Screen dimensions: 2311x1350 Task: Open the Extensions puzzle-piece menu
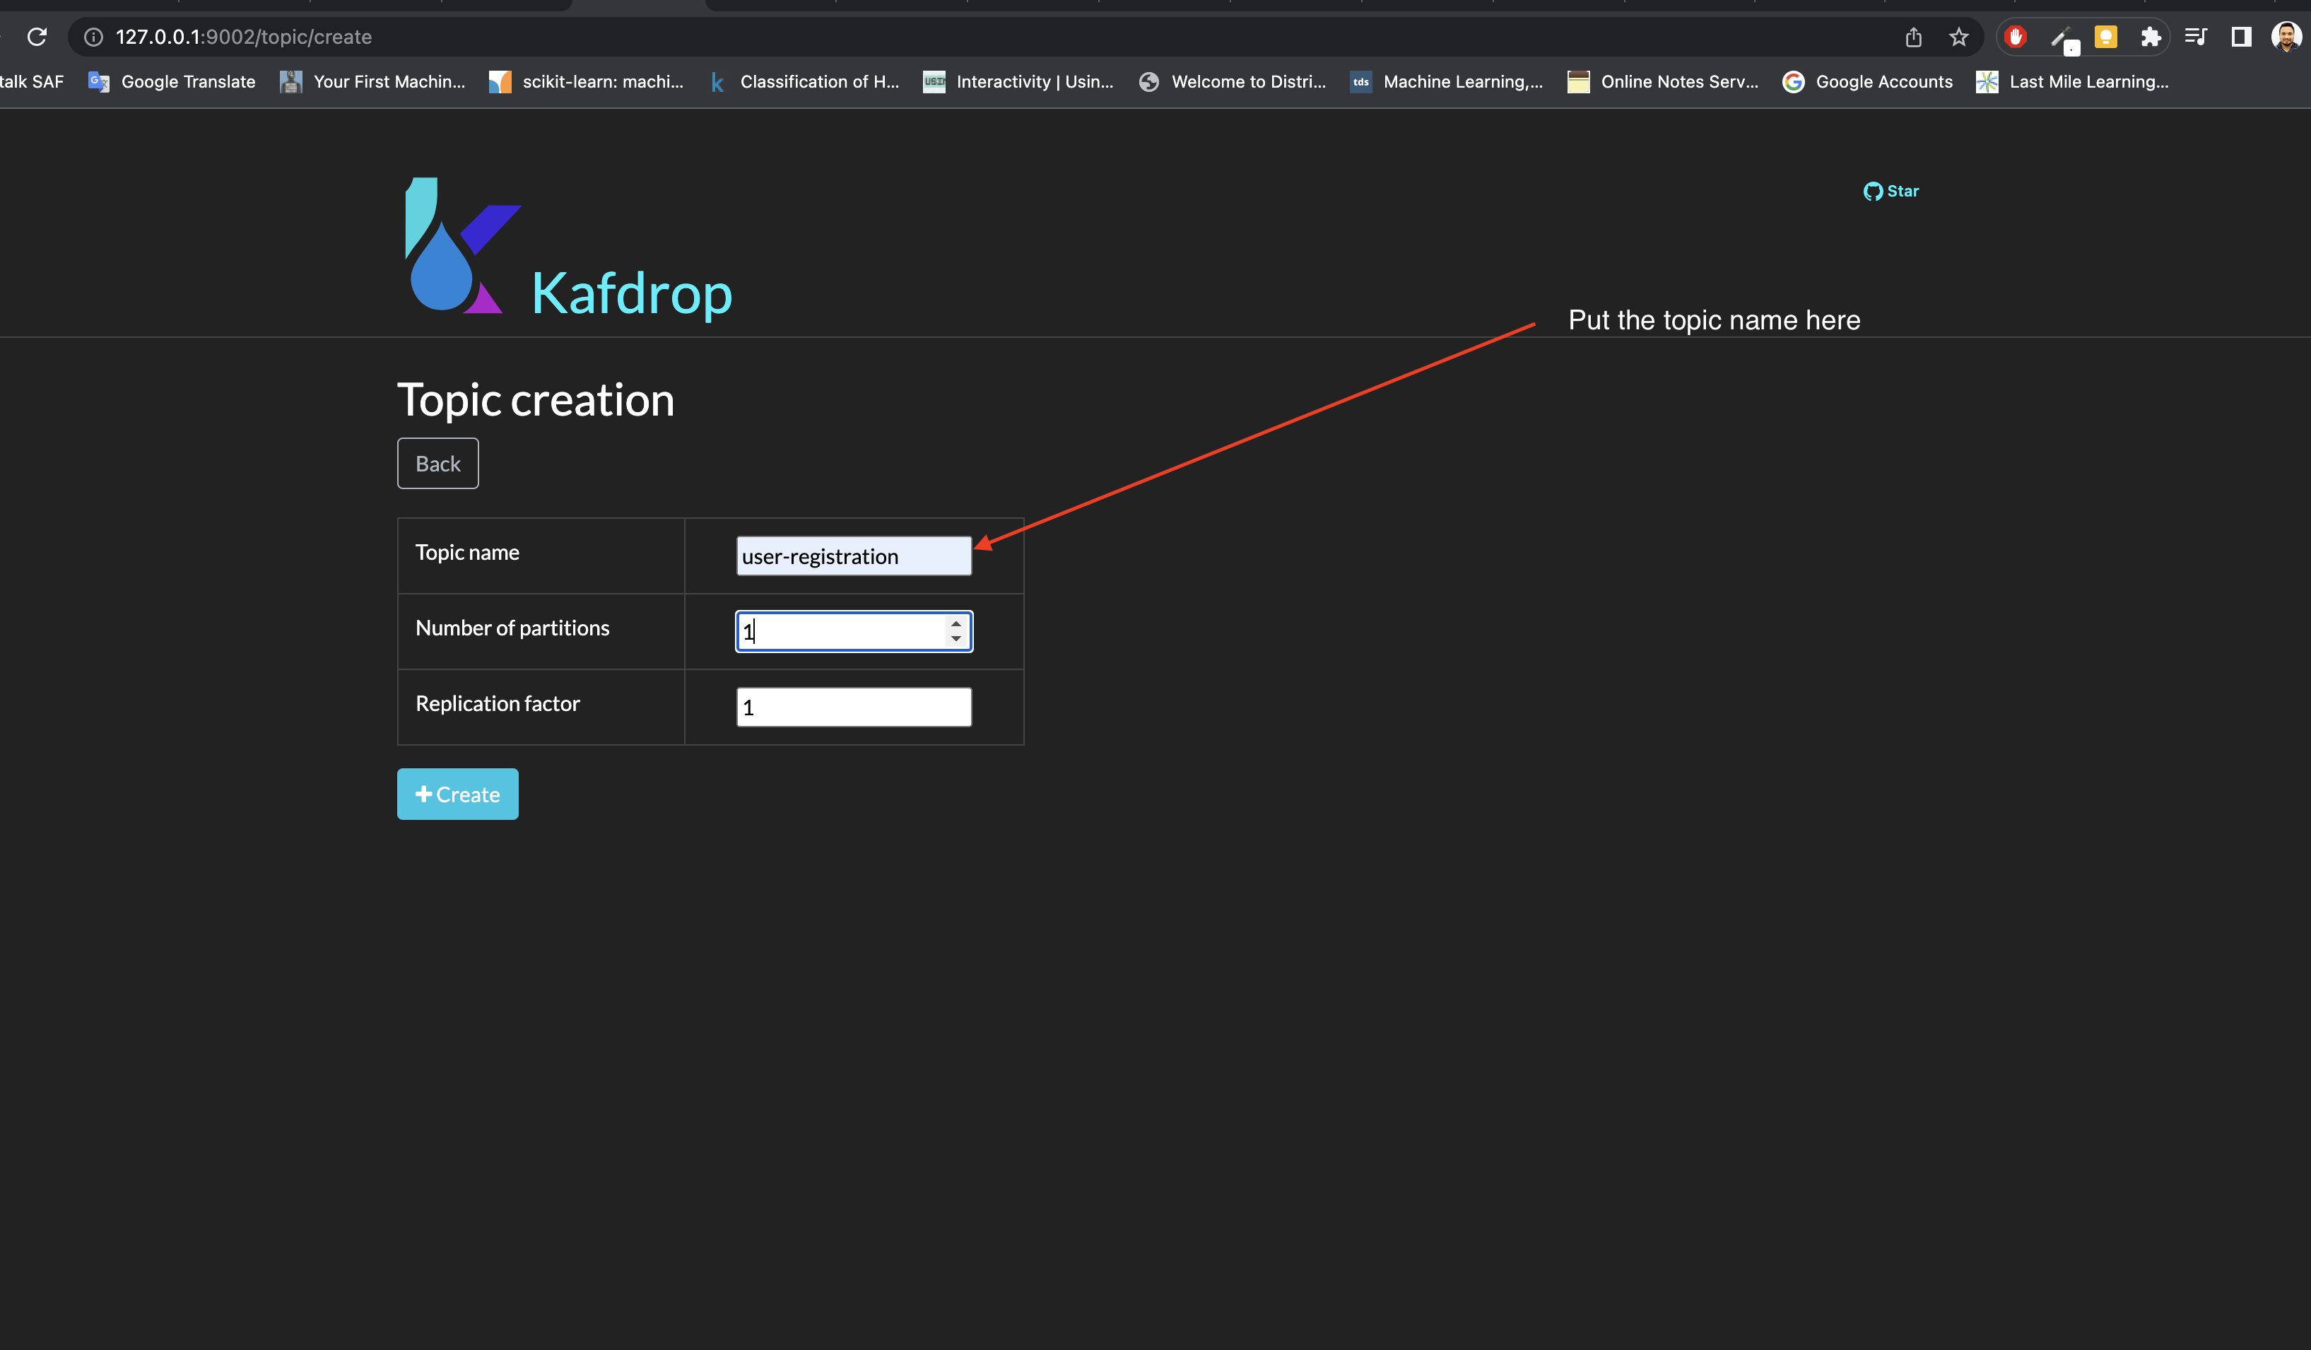click(x=2151, y=37)
